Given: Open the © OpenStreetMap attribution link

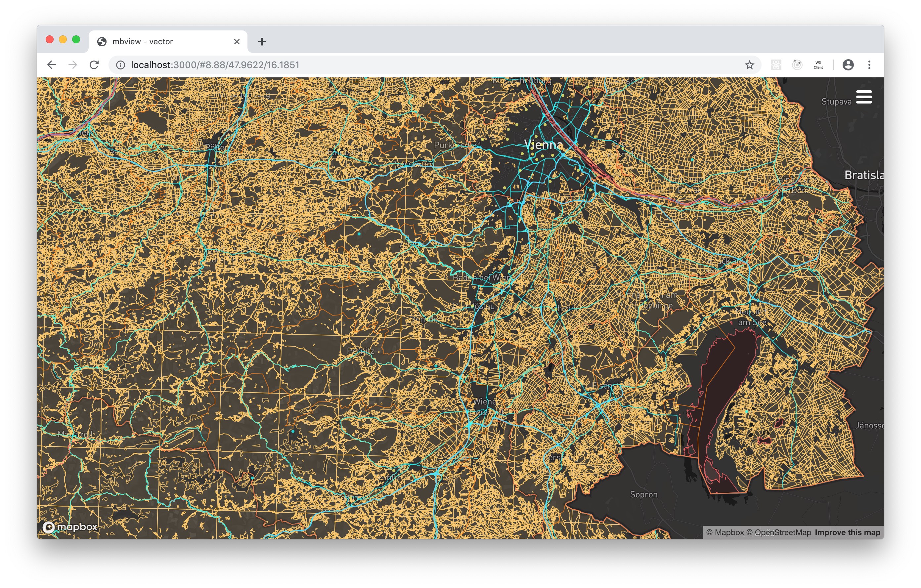Looking at the screenshot, I should point(779,532).
